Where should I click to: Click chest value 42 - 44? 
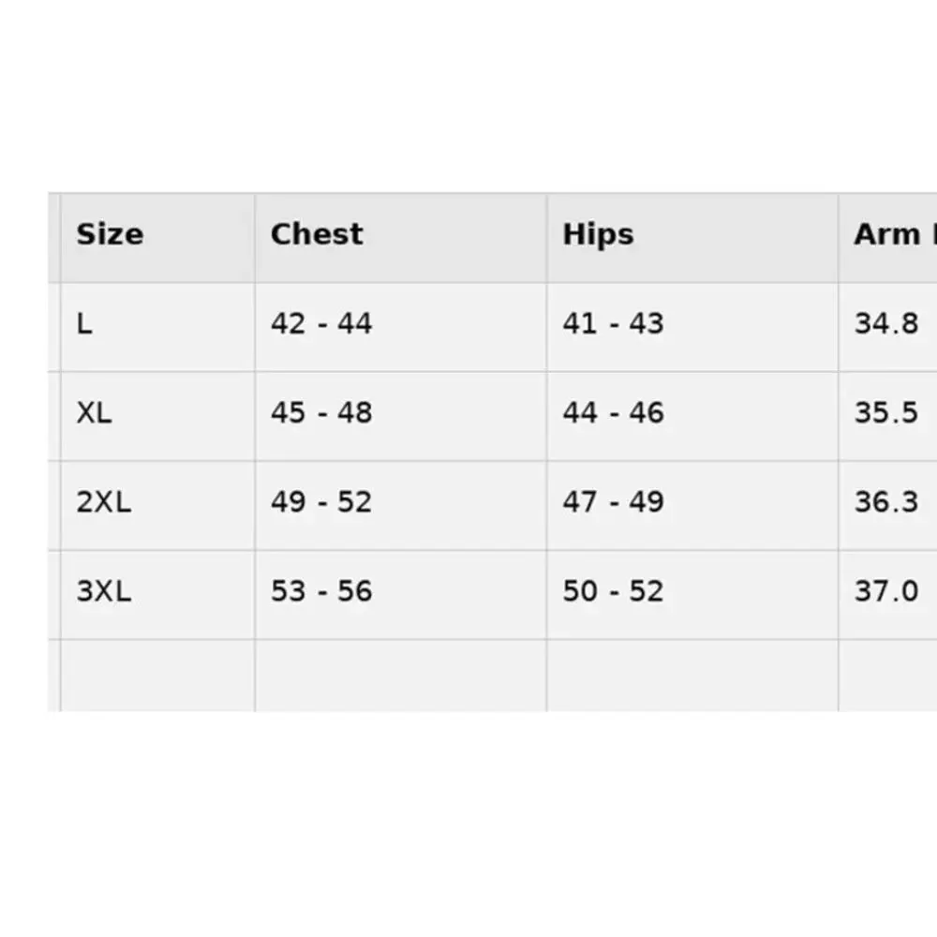click(321, 324)
